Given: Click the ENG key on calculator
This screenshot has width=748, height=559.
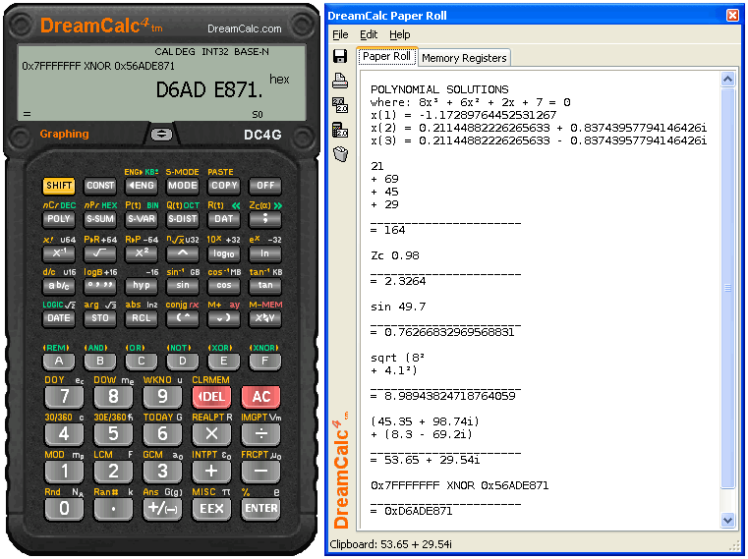Looking at the screenshot, I should tap(142, 186).
